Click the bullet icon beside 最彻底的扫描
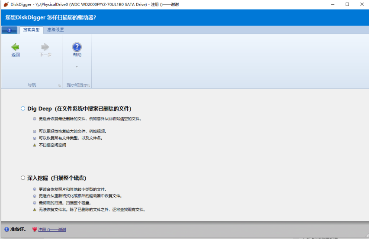Screen dimensions: 369x239 (x=35, y=203)
